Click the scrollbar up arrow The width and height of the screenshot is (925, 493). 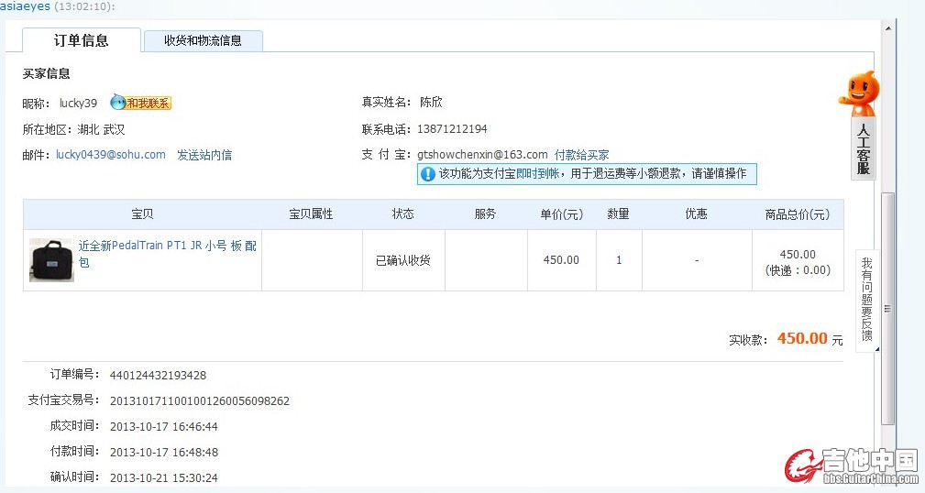tap(887, 27)
